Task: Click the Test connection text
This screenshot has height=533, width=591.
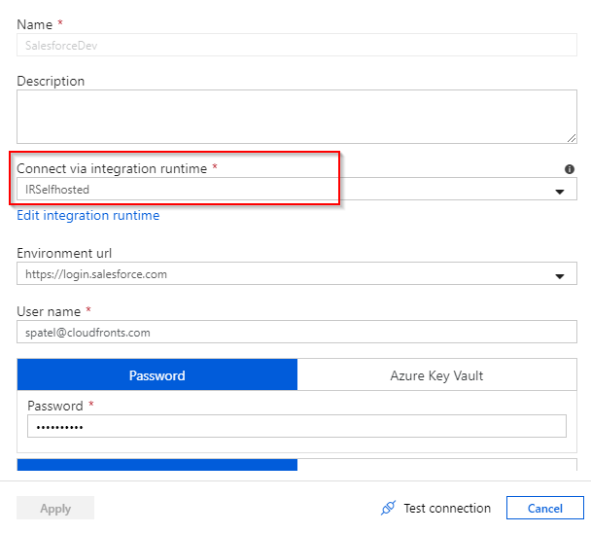Action: (x=447, y=508)
